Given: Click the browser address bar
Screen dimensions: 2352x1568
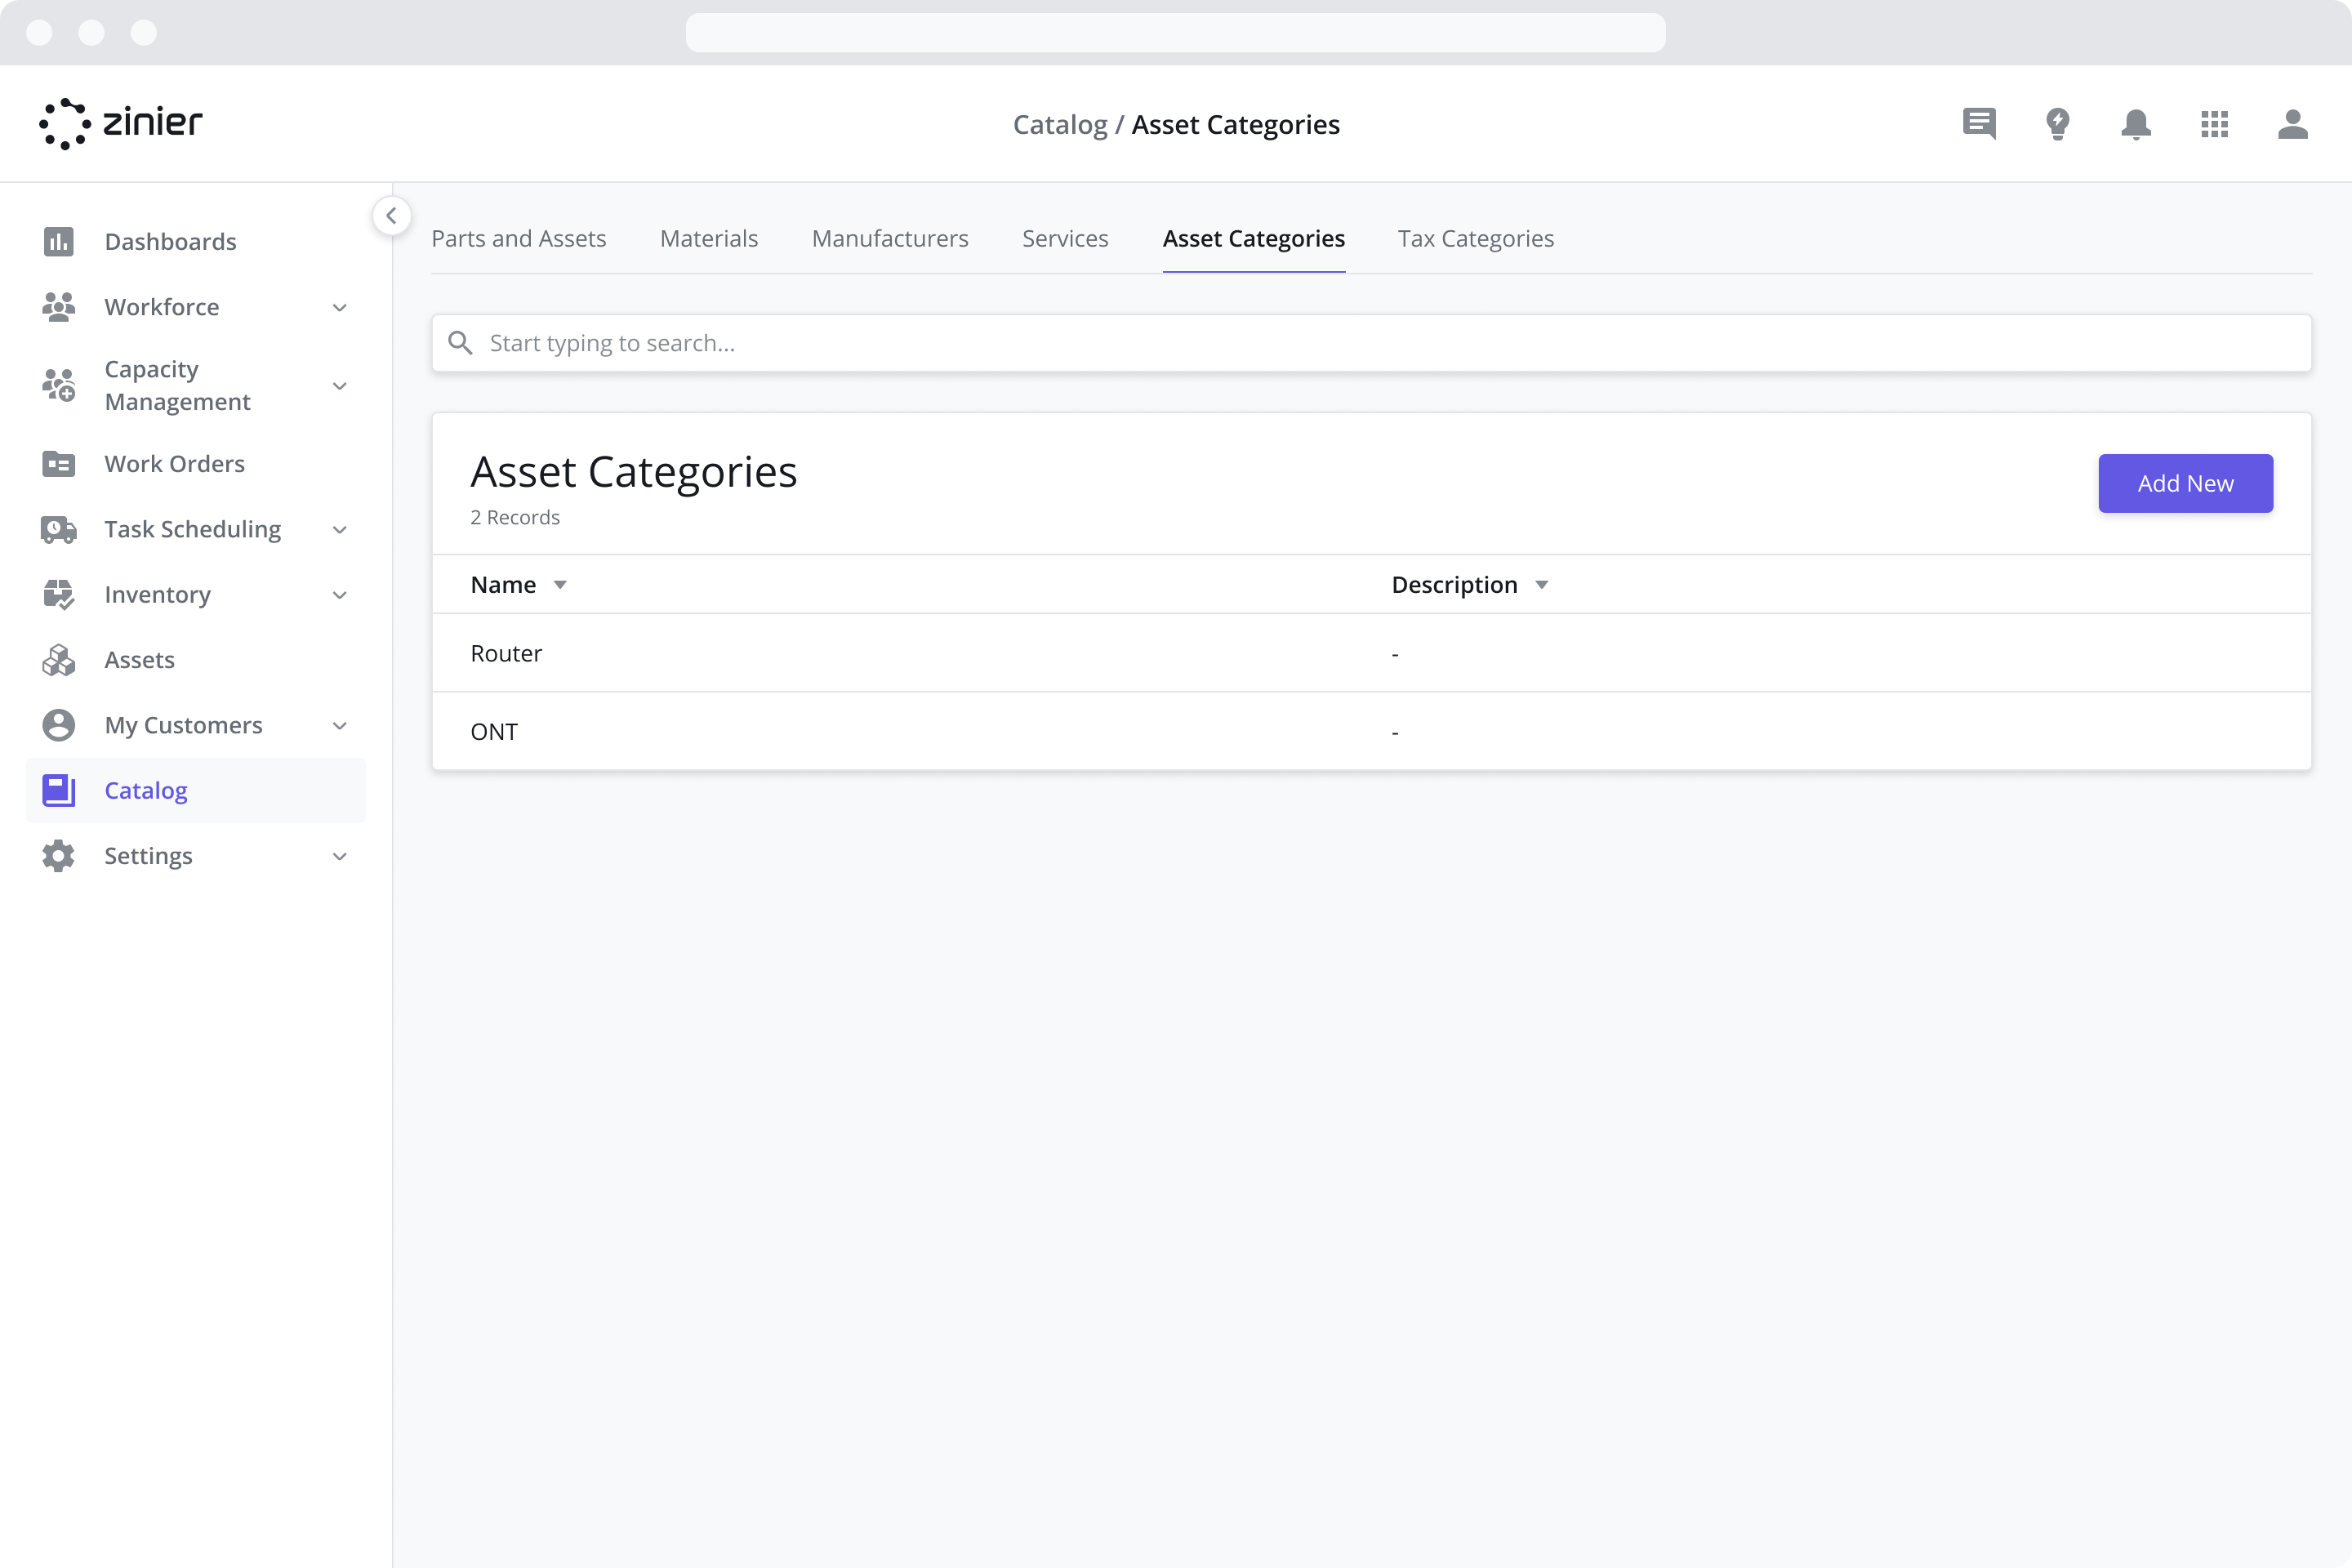Looking at the screenshot, I should click(x=1175, y=32).
